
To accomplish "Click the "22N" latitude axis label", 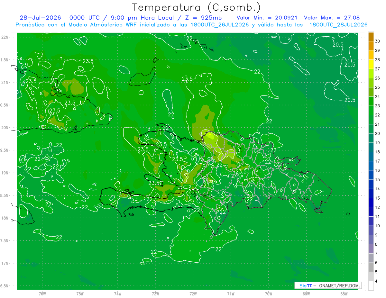I will click(x=5, y=37).
